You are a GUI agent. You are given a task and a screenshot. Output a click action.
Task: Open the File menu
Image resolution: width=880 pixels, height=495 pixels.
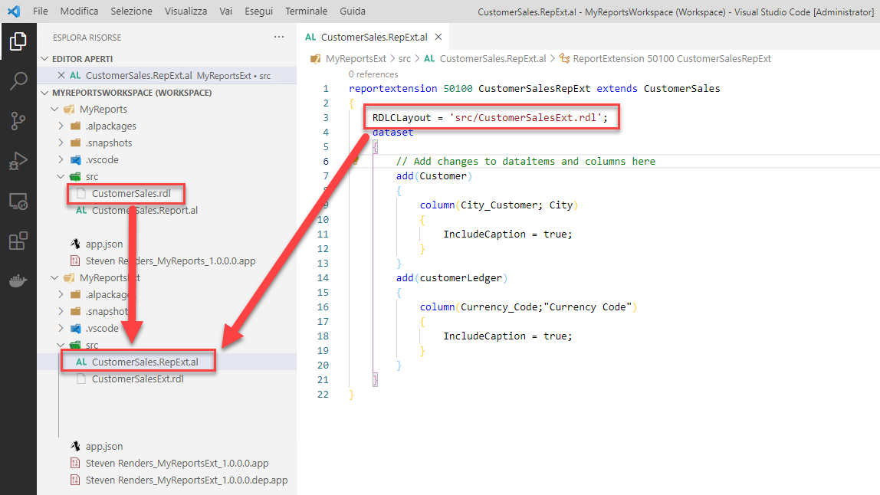41,11
